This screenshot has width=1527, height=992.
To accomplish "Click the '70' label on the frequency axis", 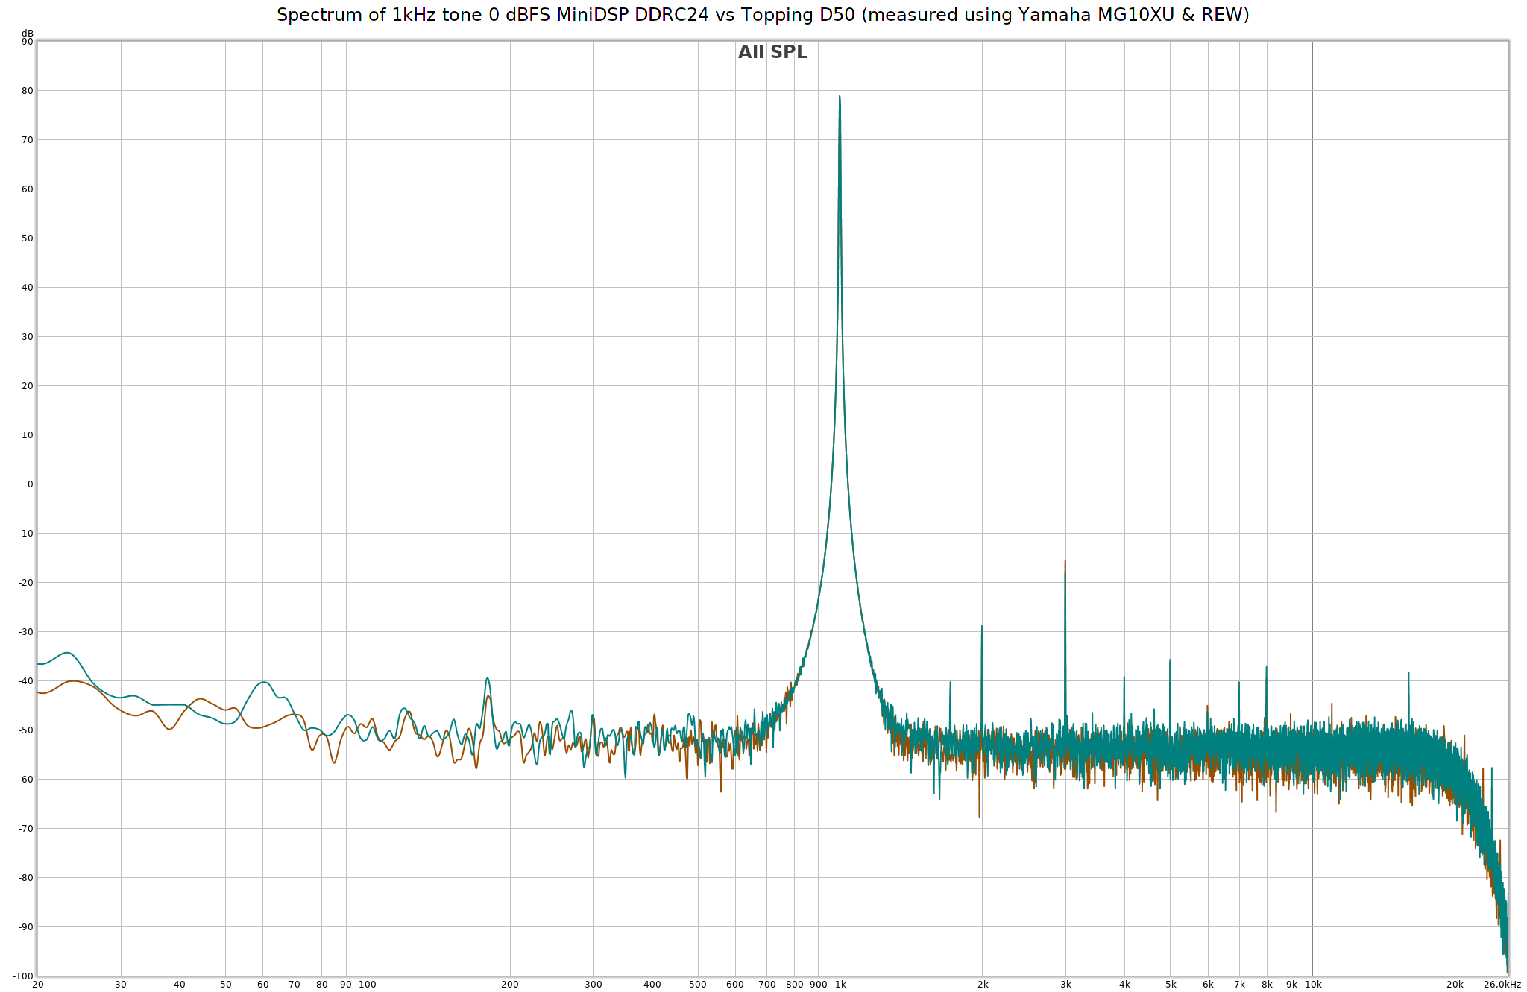I will (x=295, y=985).
